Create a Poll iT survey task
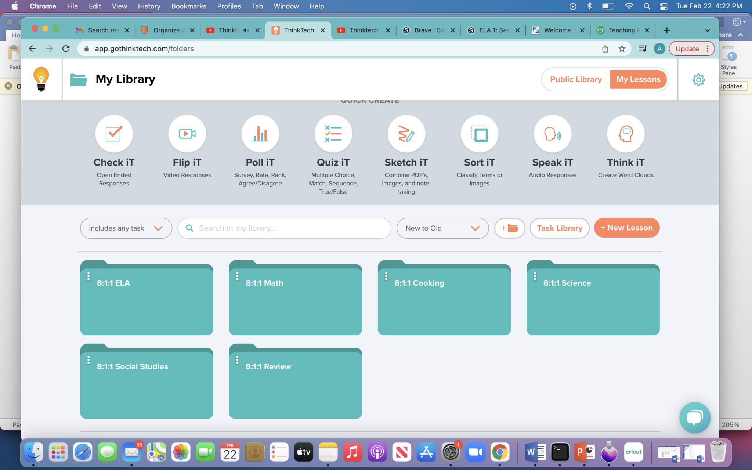 coord(260,134)
